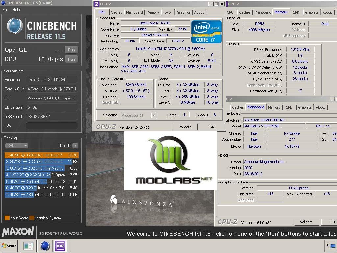Click the CPU-Z title bar Z icon
This screenshot has height=253, width=337.
tap(97, 4)
